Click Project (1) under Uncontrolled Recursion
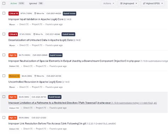The width and height of the screenshot is (168, 134). pos(37,87)
